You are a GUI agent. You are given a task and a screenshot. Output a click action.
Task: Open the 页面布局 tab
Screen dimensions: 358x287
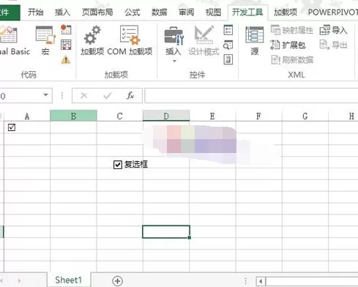click(97, 12)
